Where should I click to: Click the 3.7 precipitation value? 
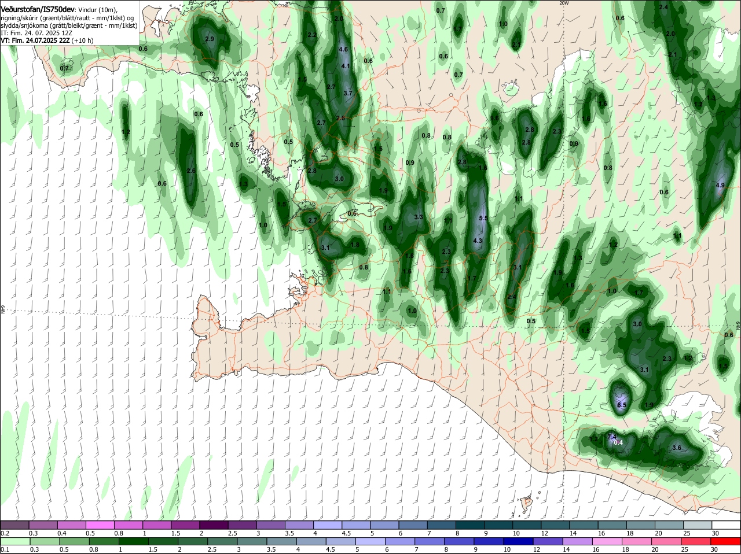348,93
